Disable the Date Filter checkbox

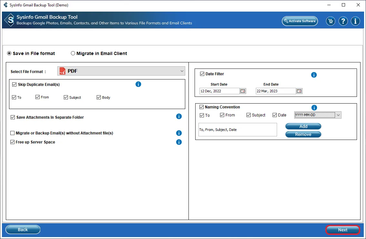tap(202, 74)
